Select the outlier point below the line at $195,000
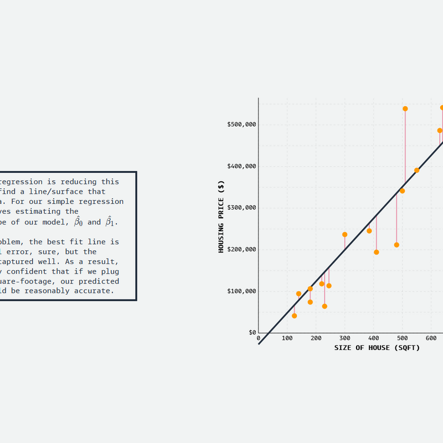 376,252
